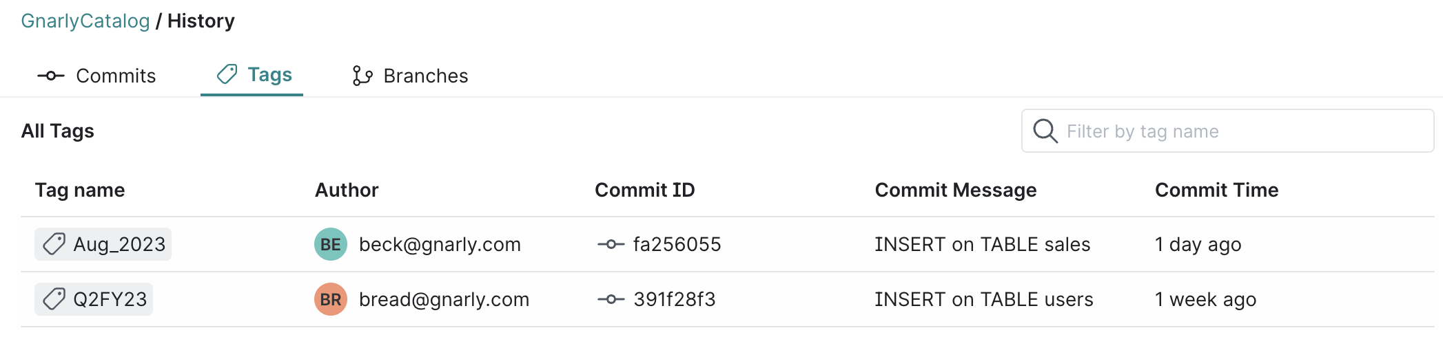Click commit icon beside 391f28f3

(611, 299)
